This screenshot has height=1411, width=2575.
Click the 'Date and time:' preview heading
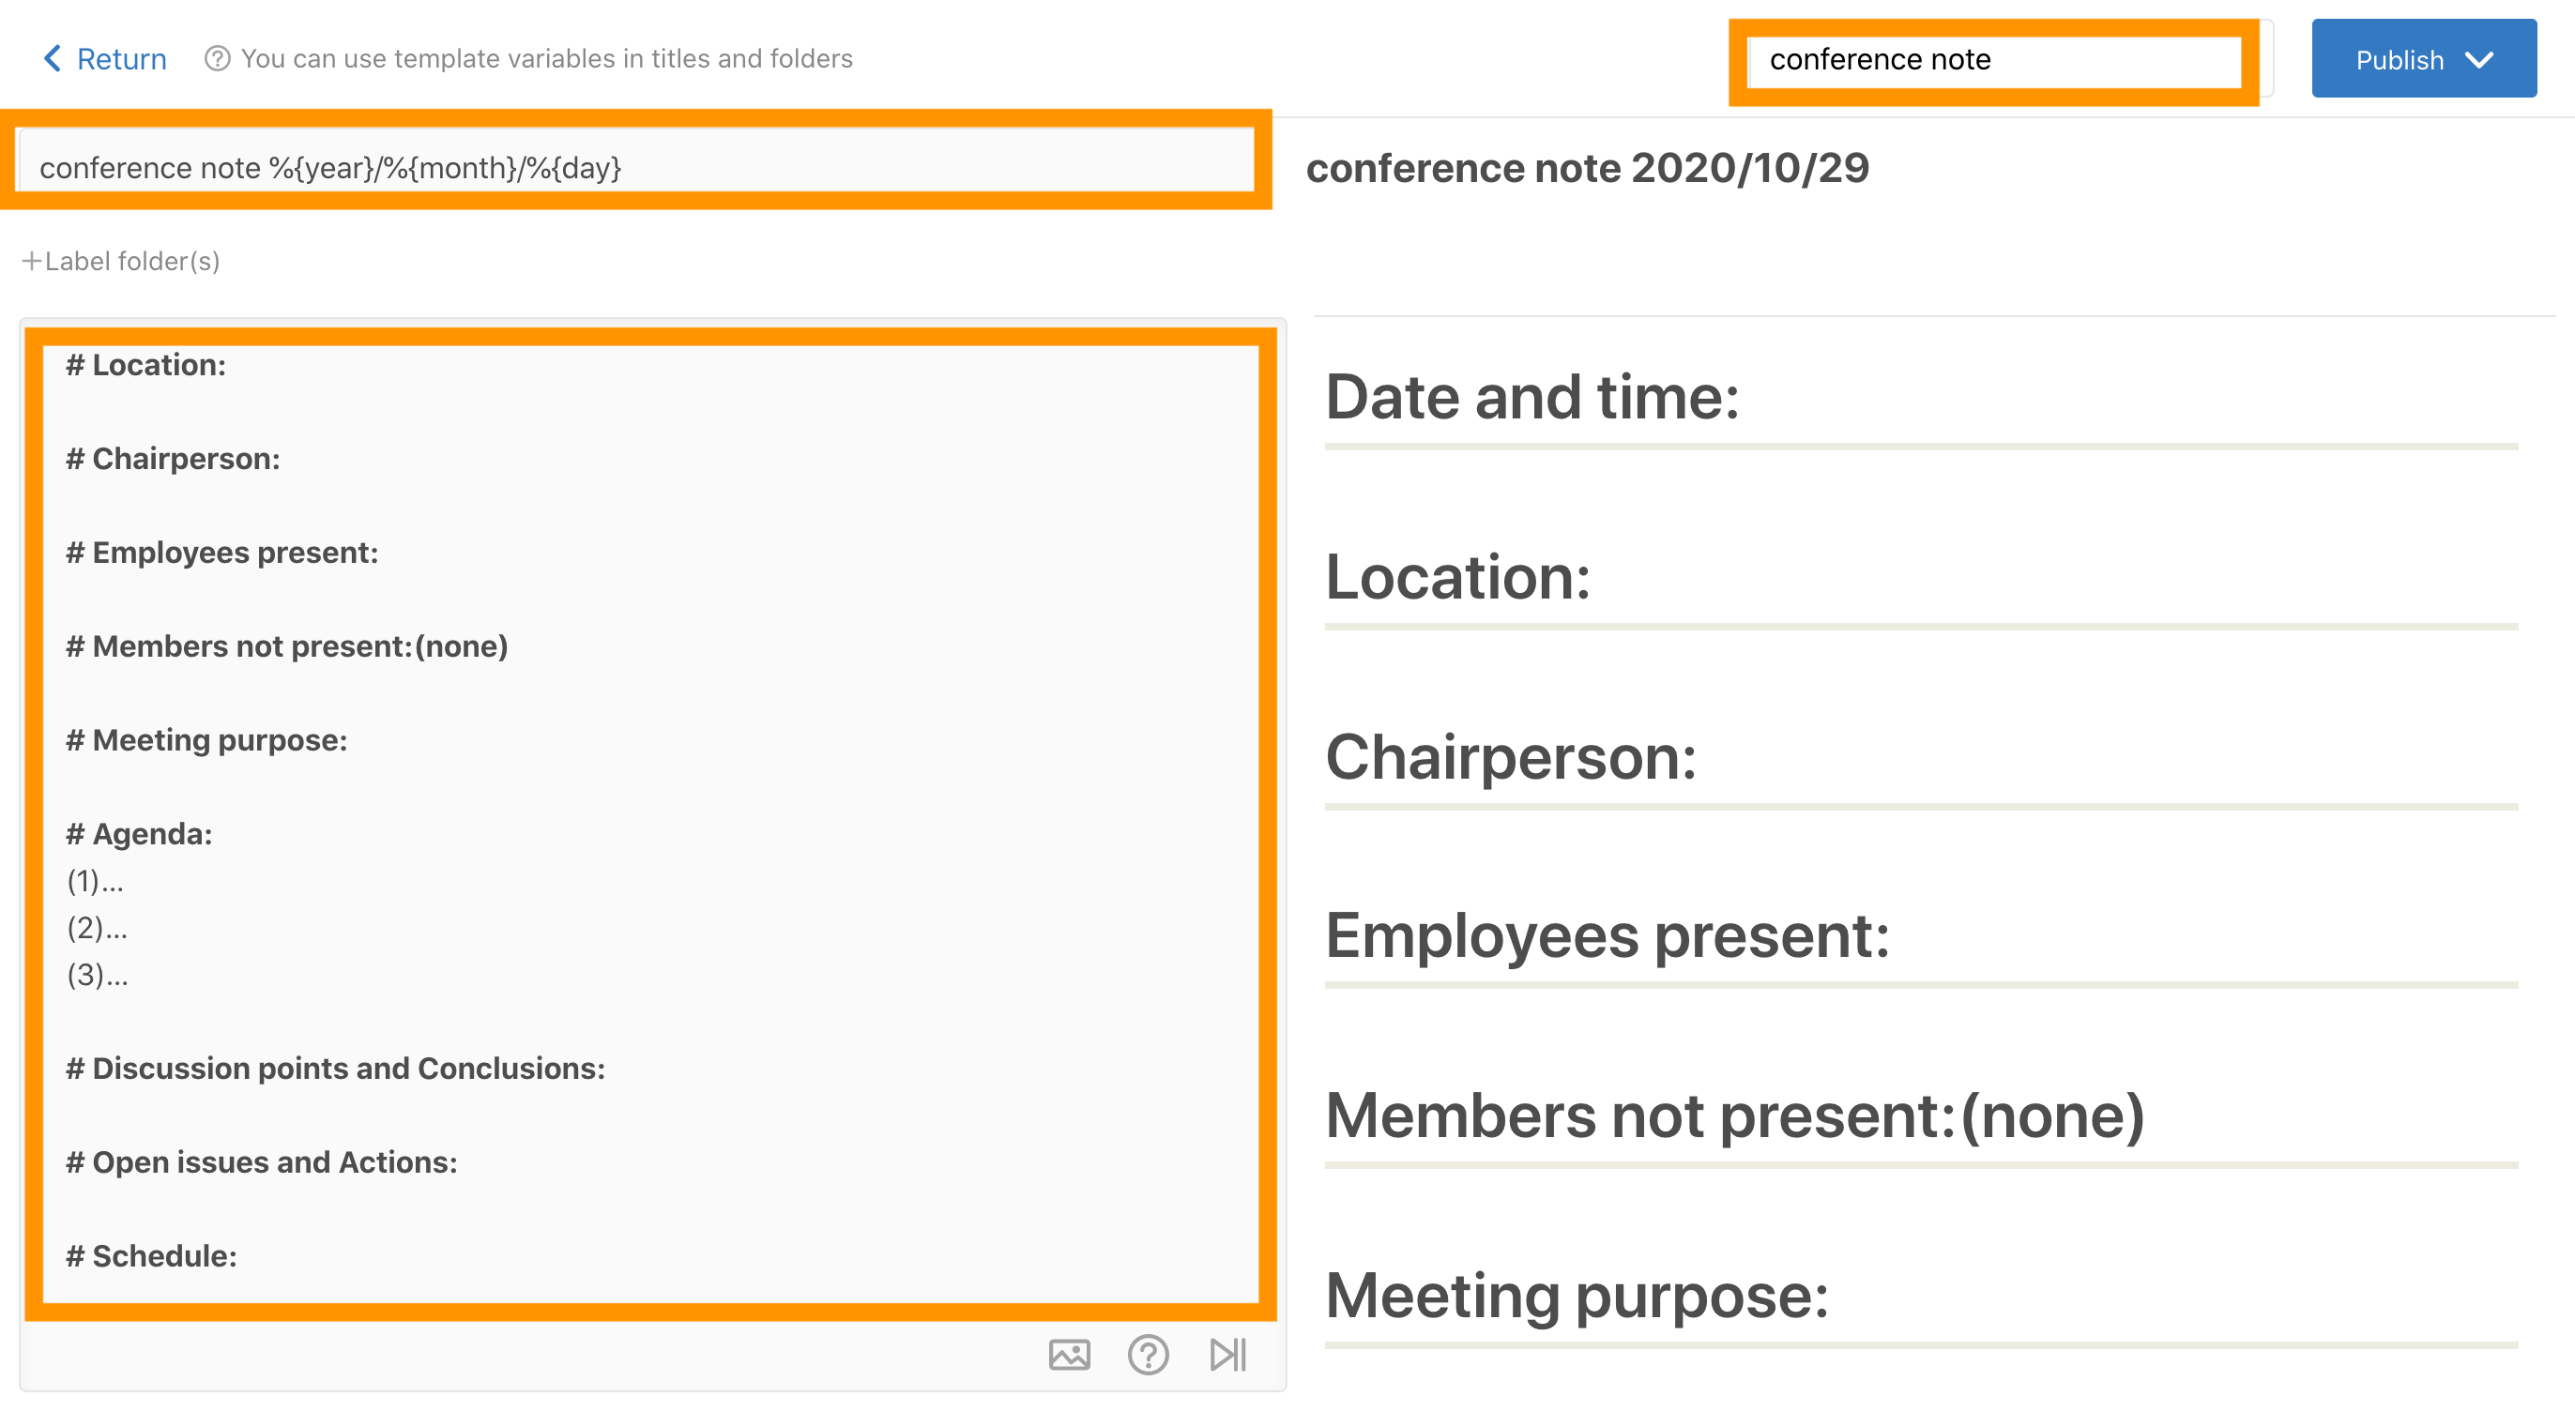(1531, 398)
